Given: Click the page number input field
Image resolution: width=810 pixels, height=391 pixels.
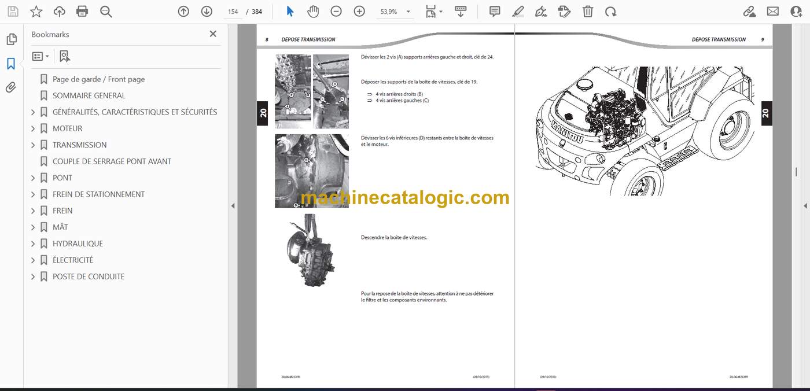Looking at the screenshot, I should [x=233, y=12].
